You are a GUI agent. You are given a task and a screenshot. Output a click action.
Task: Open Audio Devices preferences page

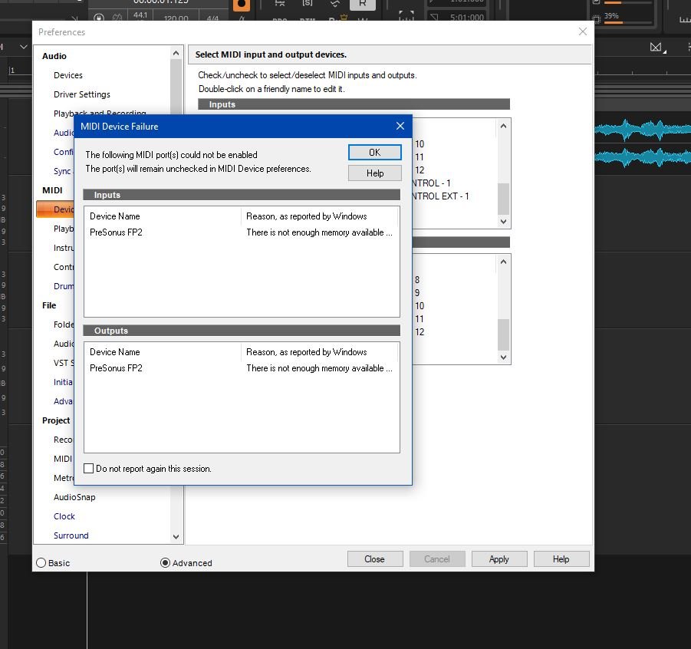67,75
